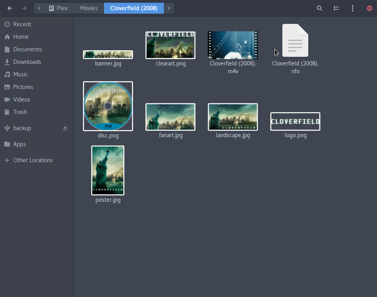Open Recent in the sidebar
Image resolution: width=377 pixels, height=297 pixels.
[x=37, y=24]
